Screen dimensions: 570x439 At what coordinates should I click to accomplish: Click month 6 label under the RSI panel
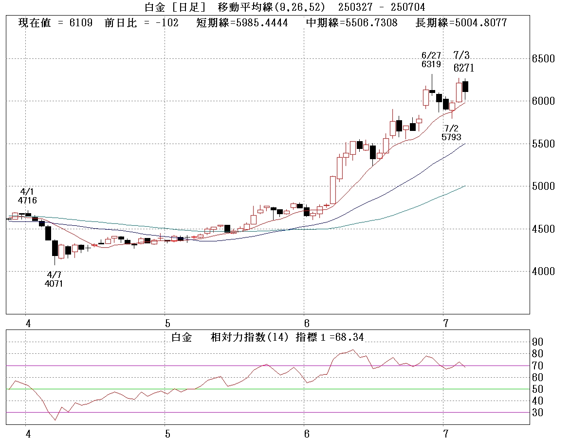[307, 433]
